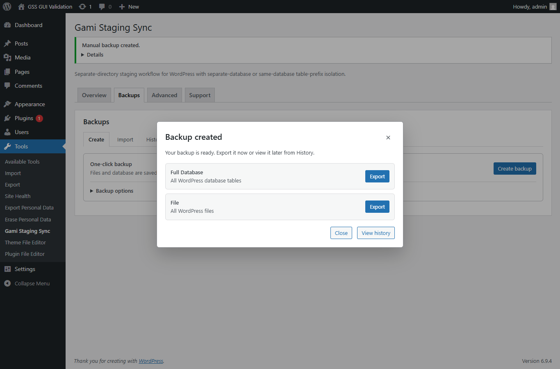
Task: Open Settings menu item
Action: pyautogui.click(x=25, y=269)
